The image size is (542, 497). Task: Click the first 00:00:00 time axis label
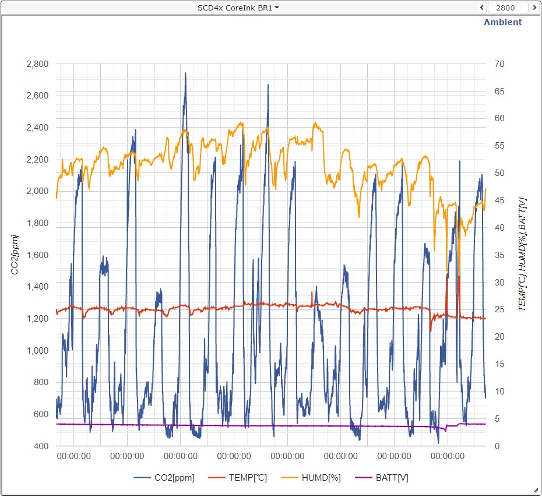(73, 457)
